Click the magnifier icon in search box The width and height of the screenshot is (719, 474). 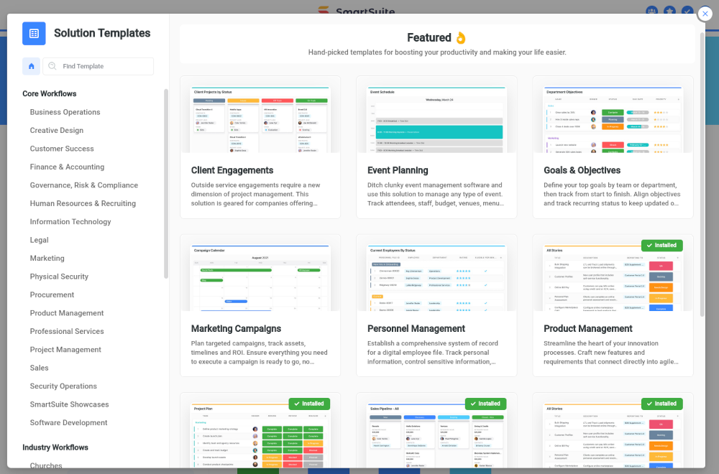click(x=52, y=66)
